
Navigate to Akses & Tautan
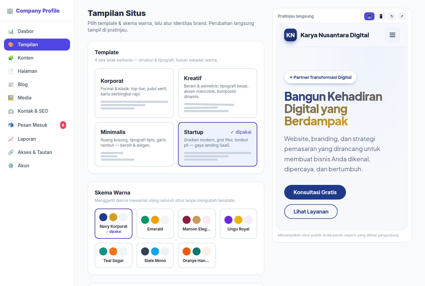(37, 152)
